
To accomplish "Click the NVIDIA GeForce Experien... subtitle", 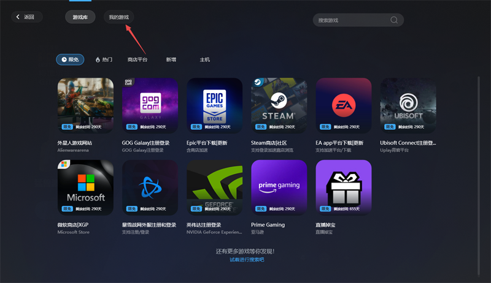I will pyautogui.click(x=214, y=232).
